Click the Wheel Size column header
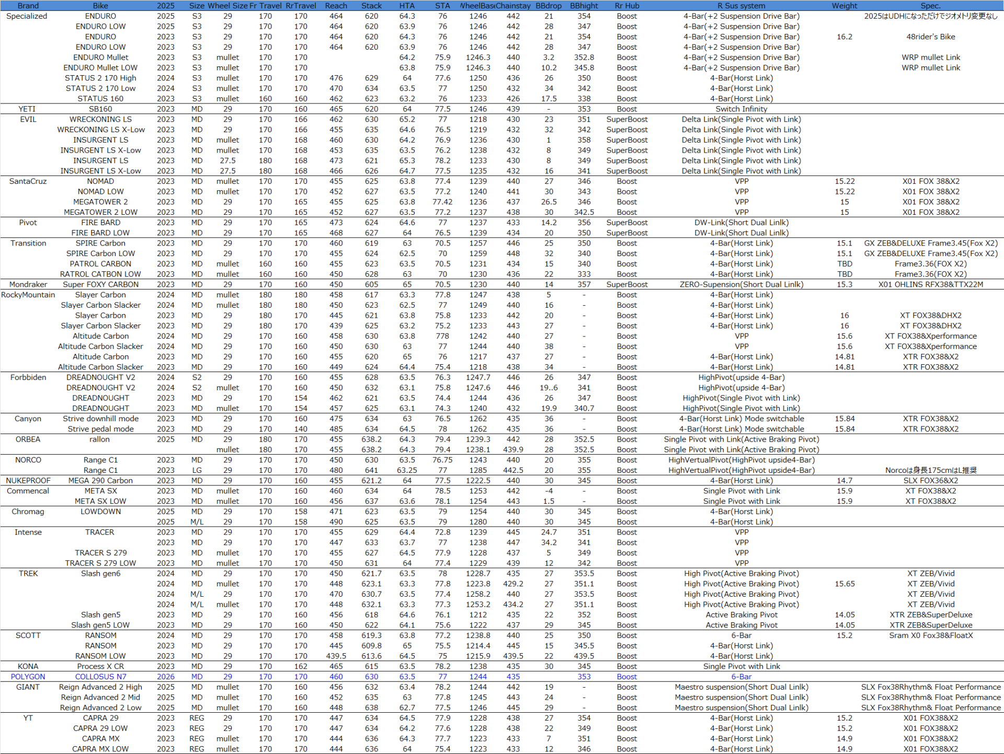The width and height of the screenshot is (1004, 754). 227,6
